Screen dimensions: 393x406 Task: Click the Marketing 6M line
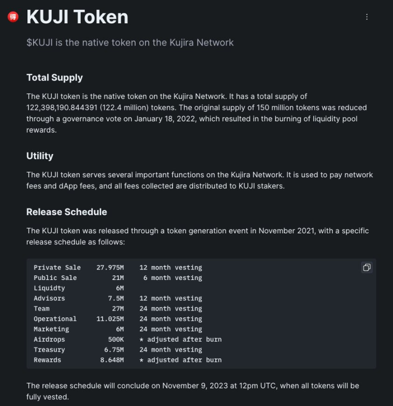point(118,329)
